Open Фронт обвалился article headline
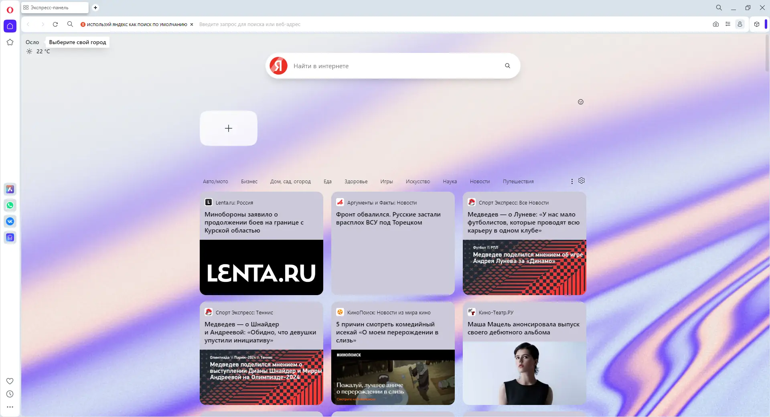 point(388,219)
